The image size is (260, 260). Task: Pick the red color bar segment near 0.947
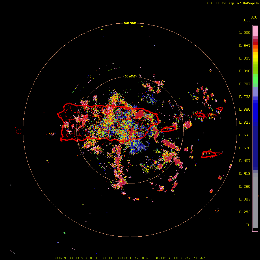pyautogui.click(x=255, y=43)
